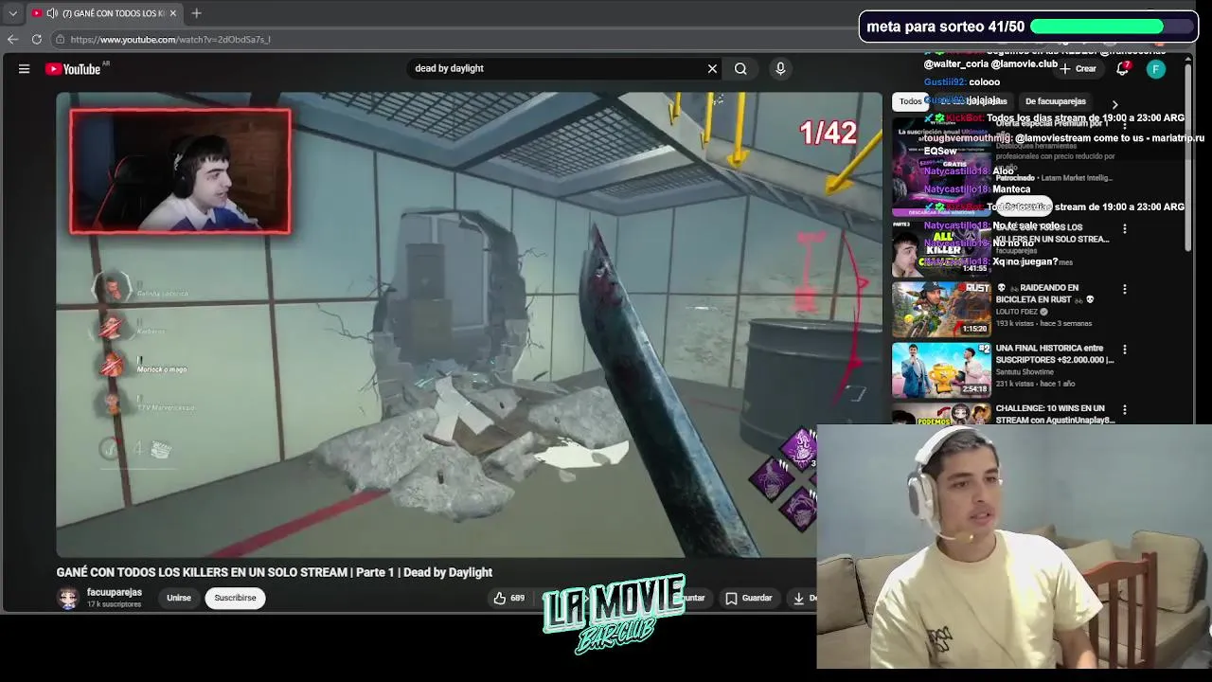Open options menu for the sponsored ad
This screenshot has height=682, width=1212.
[x=1124, y=124]
